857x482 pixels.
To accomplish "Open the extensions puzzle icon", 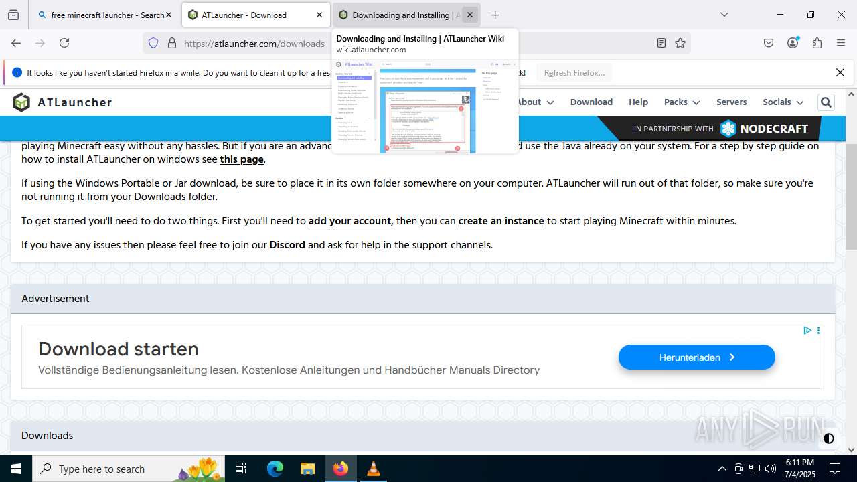I will (817, 43).
